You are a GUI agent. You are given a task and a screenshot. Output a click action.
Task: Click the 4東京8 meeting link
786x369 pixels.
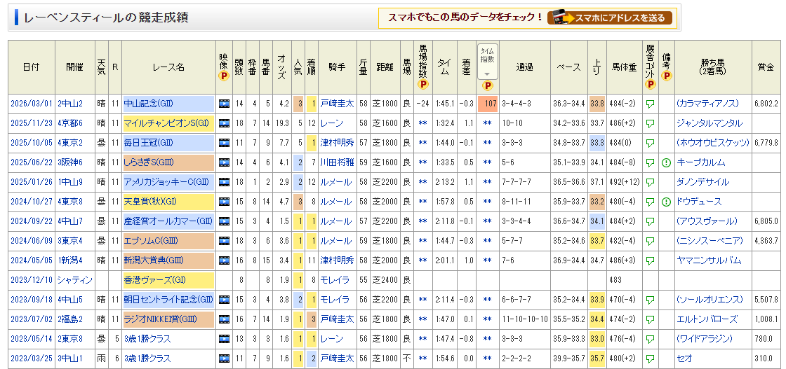coord(70,202)
